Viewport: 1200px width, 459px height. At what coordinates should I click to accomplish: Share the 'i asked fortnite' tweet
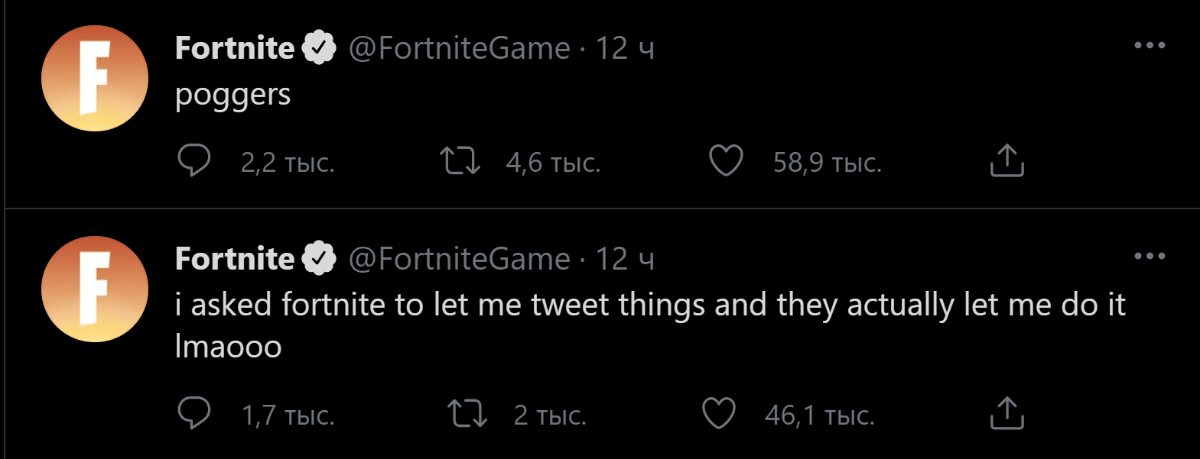click(x=1007, y=414)
